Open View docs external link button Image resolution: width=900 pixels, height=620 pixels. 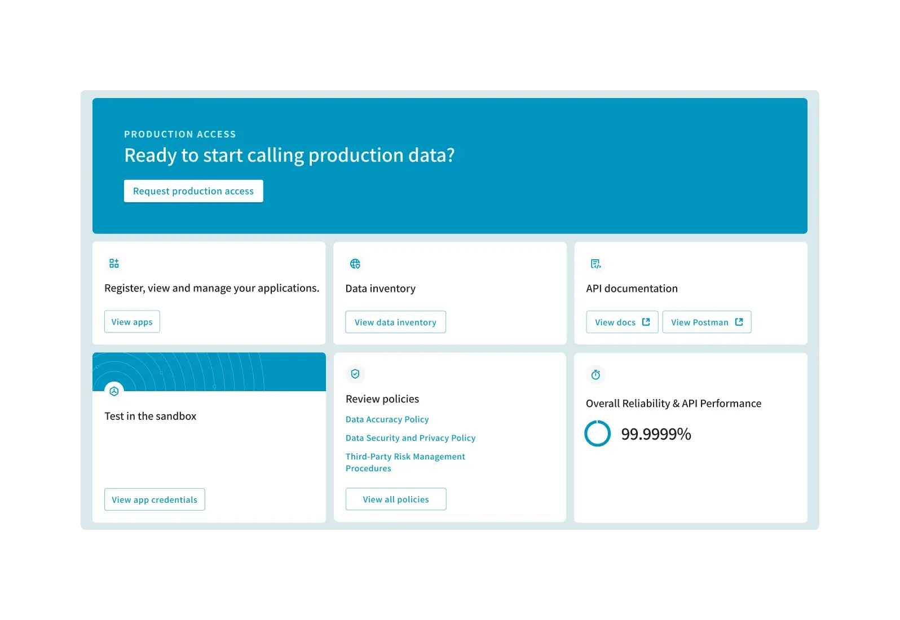[x=622, y=322]
